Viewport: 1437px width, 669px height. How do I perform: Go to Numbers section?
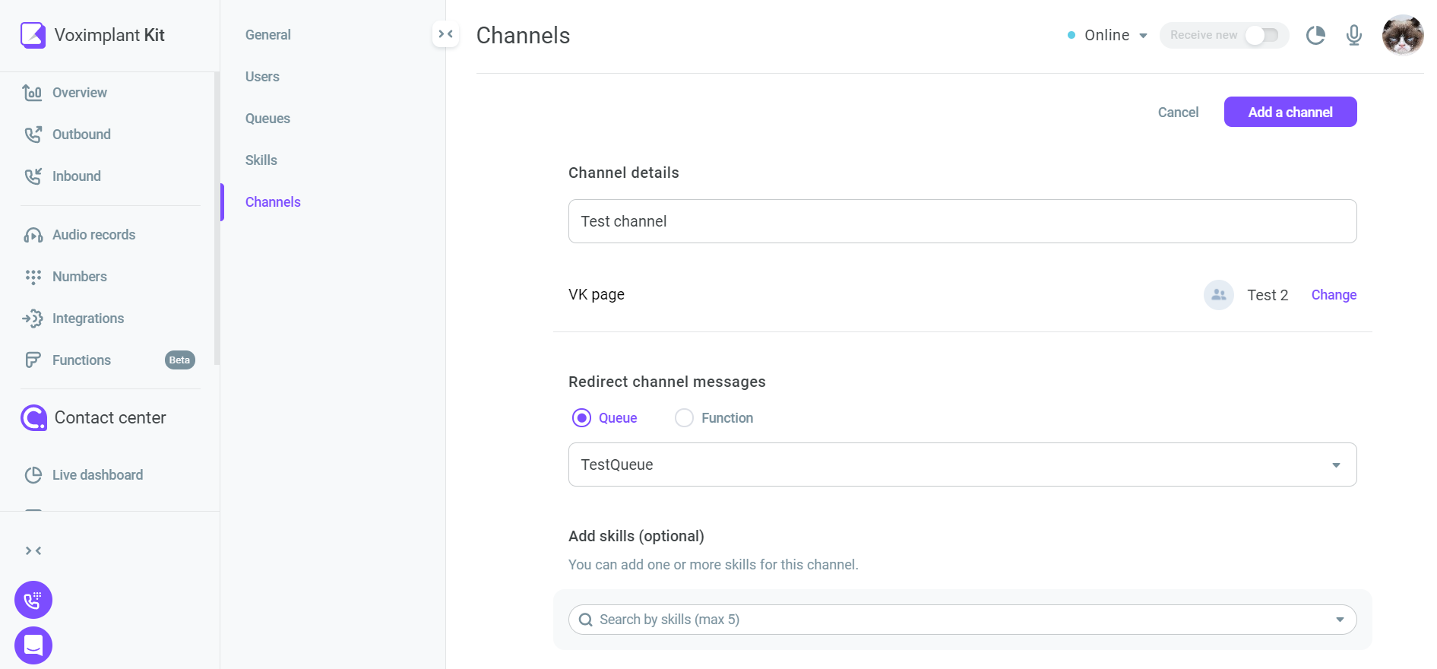[79, 277]
